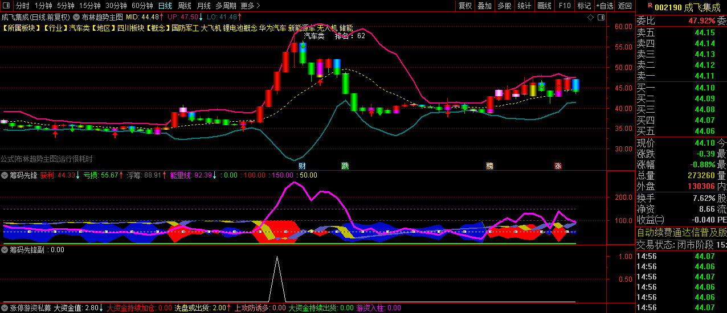The height and width of the screenshot is (313, 727).
Task: Select the 买五 price 44.06
Action: [705, 131]
